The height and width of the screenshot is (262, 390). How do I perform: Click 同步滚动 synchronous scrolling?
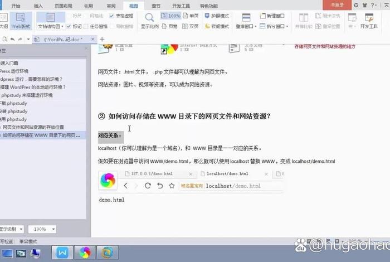(x=328, y=16)
